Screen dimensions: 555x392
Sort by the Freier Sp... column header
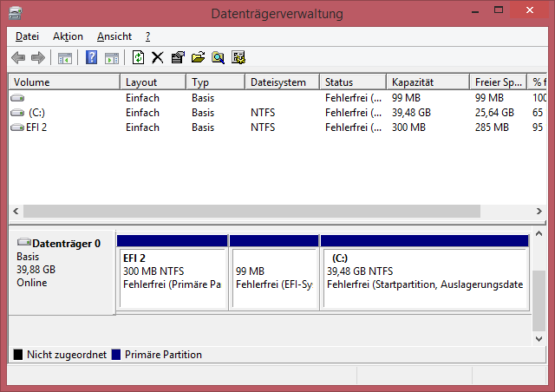coord(498,82)
